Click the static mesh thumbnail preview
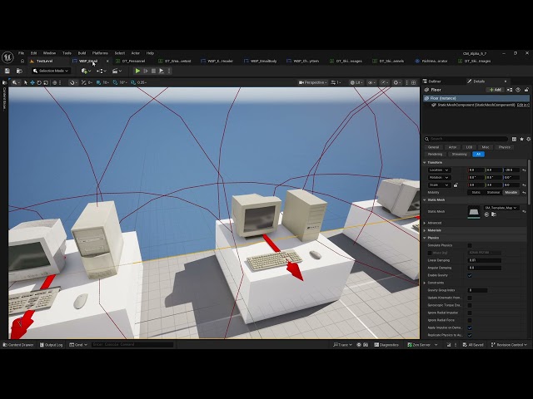Screen dimensions: 533x399 [474, 212]
